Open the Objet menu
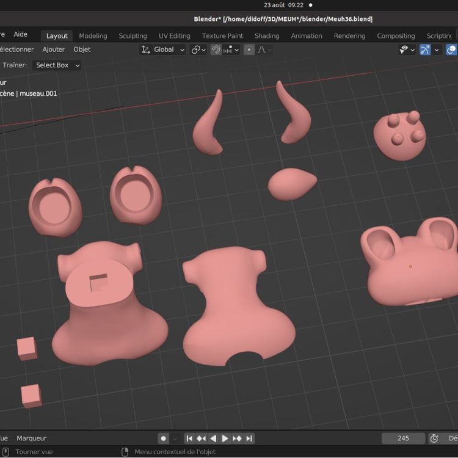 coord(82,49)
